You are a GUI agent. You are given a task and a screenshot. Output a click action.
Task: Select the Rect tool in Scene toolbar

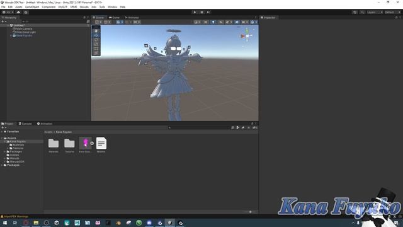[96, 49]
